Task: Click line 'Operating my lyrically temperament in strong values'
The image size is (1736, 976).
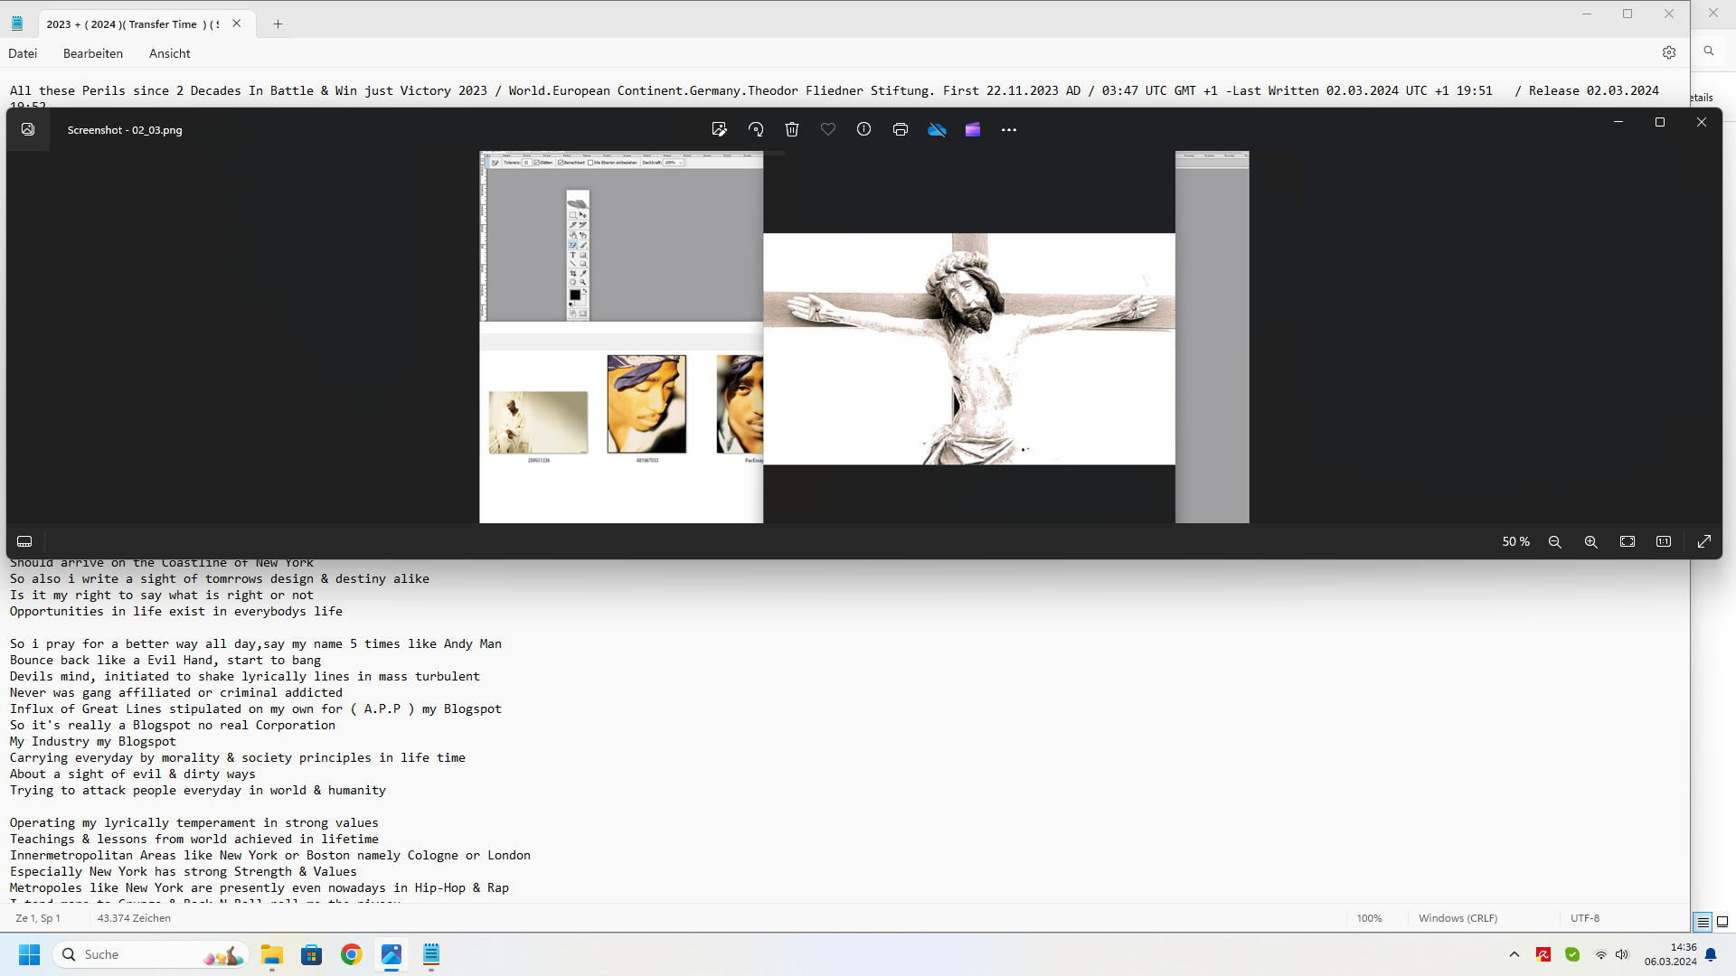Action: 194,822
